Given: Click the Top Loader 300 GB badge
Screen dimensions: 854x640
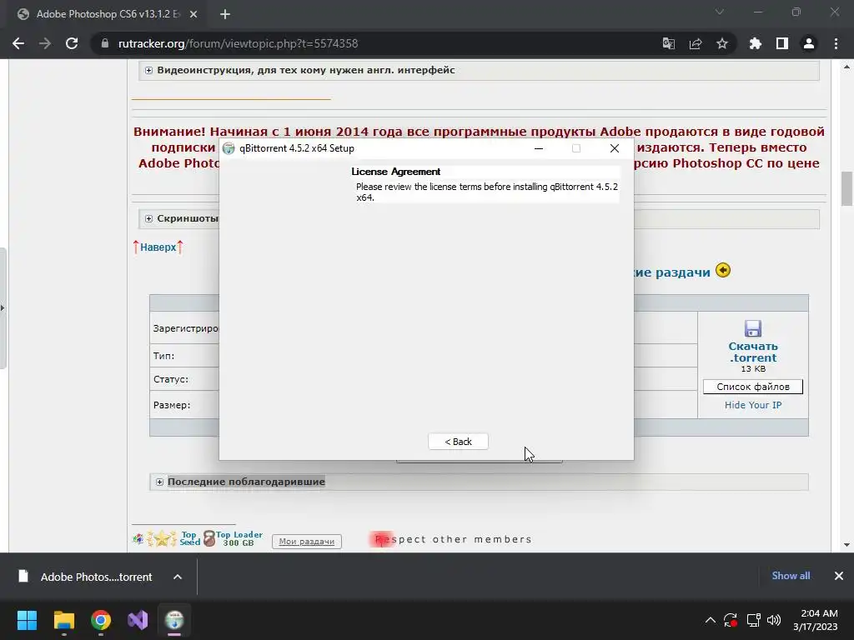Looking at the screenshot, I should 234,538.
